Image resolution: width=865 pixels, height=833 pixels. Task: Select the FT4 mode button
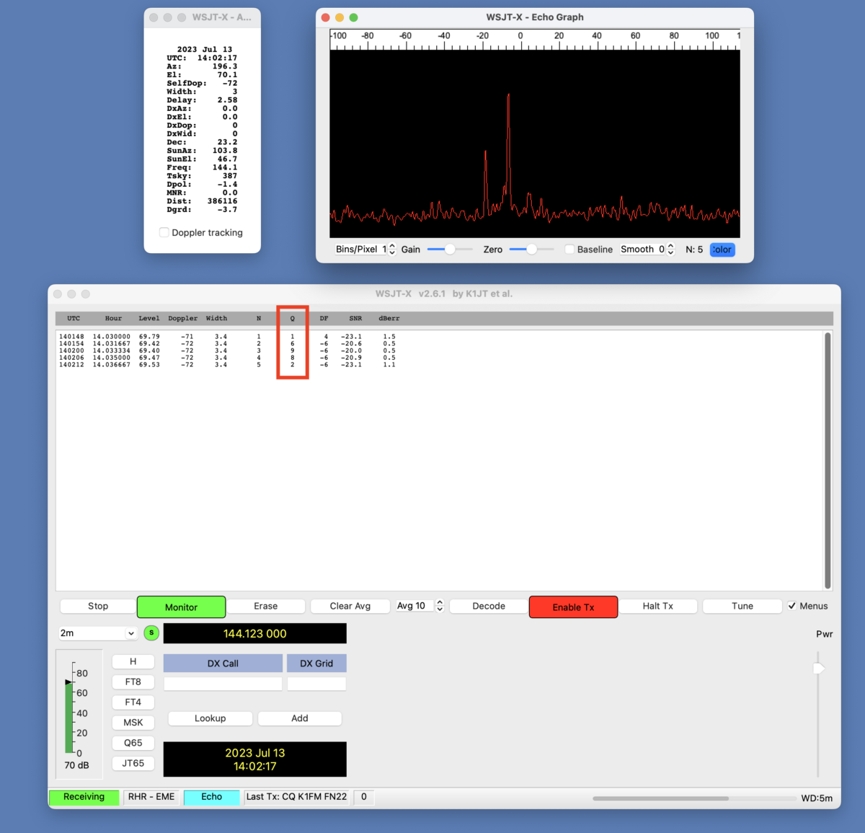[133, 702]
